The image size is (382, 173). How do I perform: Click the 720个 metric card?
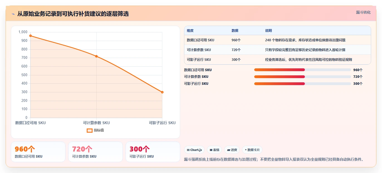pyautogui.click(x=95, y=152)
